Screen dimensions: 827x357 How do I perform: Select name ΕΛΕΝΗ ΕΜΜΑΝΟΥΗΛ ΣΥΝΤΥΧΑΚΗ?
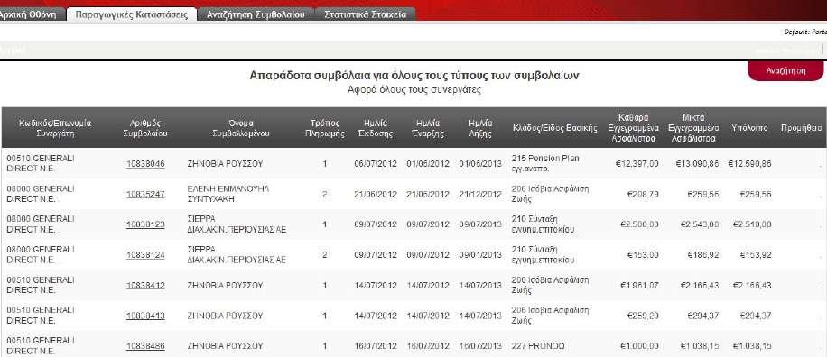coord(228,195)
